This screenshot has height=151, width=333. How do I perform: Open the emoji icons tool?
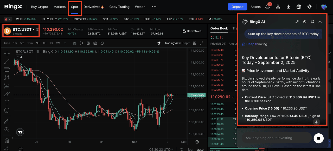(x=7, y=110)
